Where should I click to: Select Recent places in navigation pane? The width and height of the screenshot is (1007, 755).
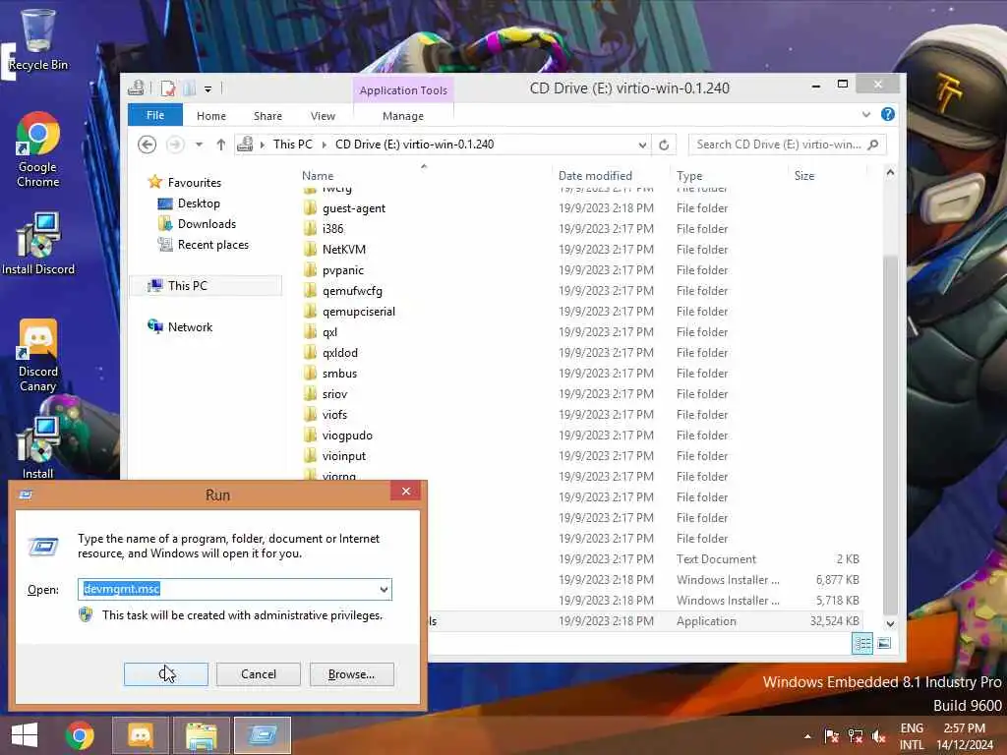213,245
